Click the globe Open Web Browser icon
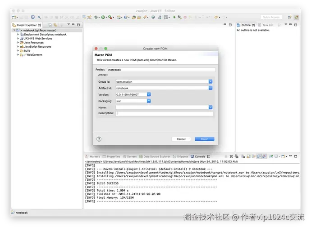The height and width of the screenshot is (228, 311). (x=153, y=18)
